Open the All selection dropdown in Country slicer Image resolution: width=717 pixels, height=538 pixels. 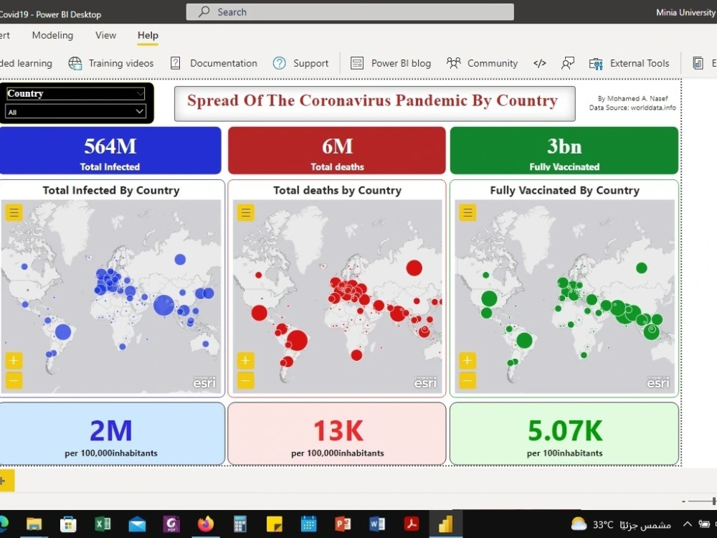click(x=139, y=110)
